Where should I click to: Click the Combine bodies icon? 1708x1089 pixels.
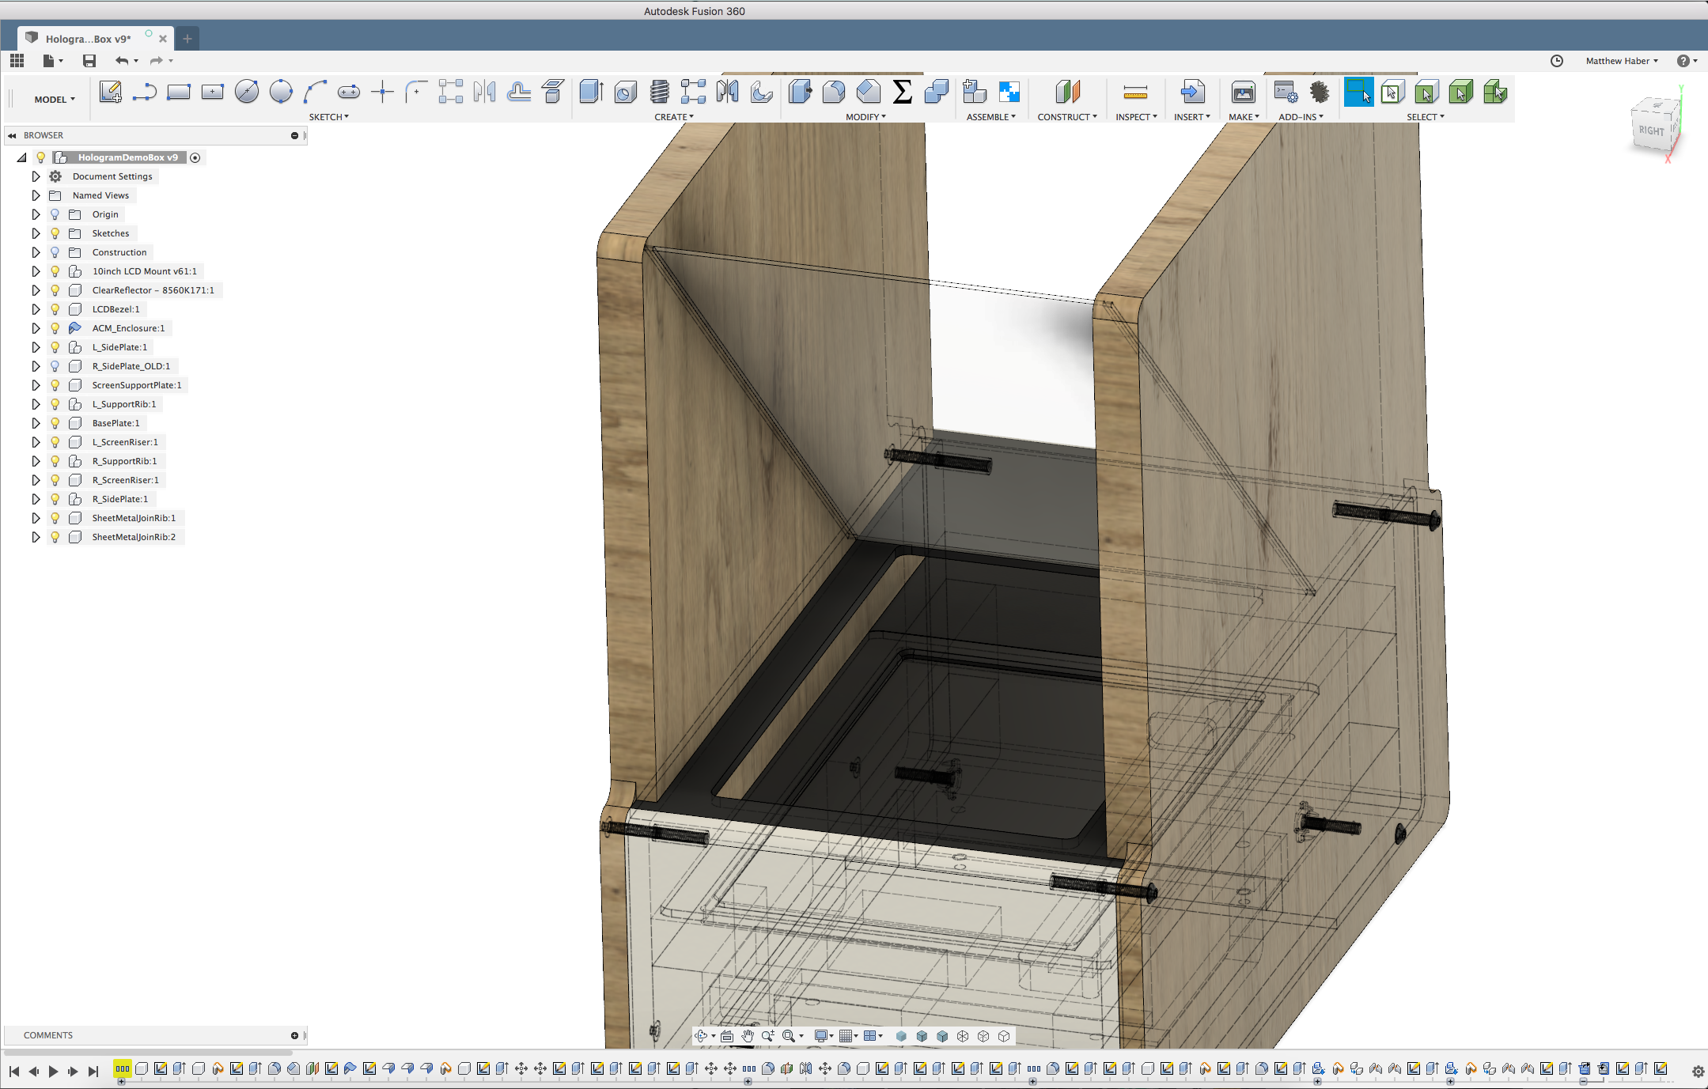[937, 92]
